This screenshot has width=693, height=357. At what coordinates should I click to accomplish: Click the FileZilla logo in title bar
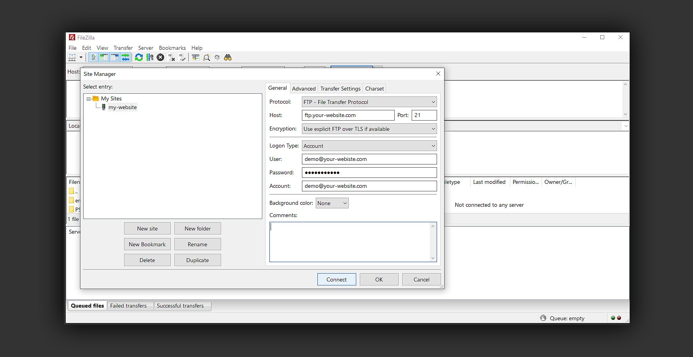coord(72,37)
